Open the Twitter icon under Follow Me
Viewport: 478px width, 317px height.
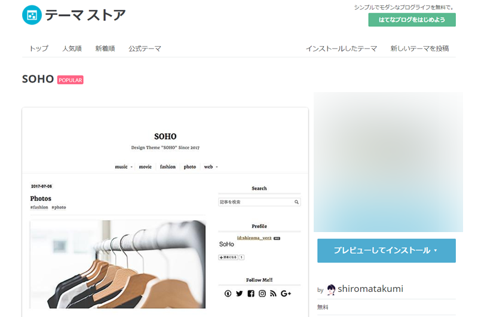point(240,294)
